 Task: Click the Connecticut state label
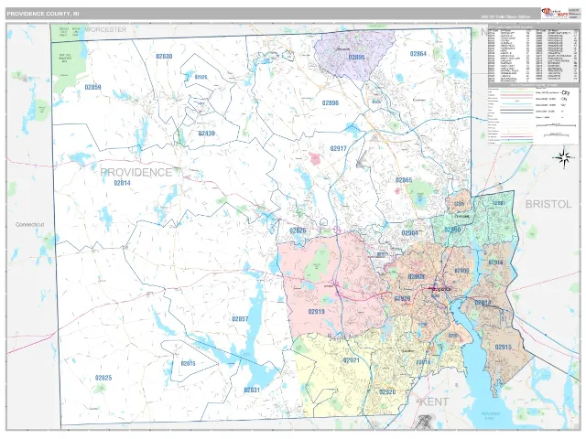[30, 224]
